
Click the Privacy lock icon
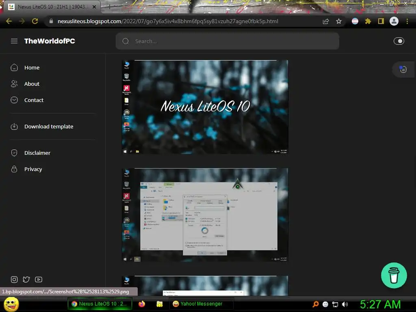tap(14, 169)
